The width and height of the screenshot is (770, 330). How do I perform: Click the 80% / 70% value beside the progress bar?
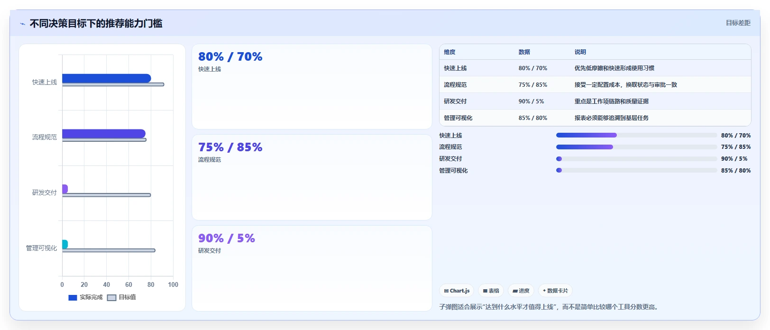pyautogui.click(x=736, y=136)
